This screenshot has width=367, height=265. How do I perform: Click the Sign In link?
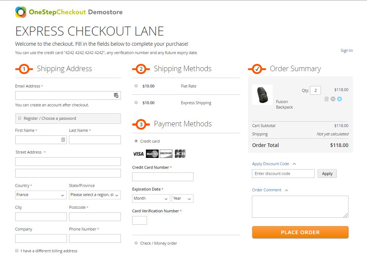(346, 50)
